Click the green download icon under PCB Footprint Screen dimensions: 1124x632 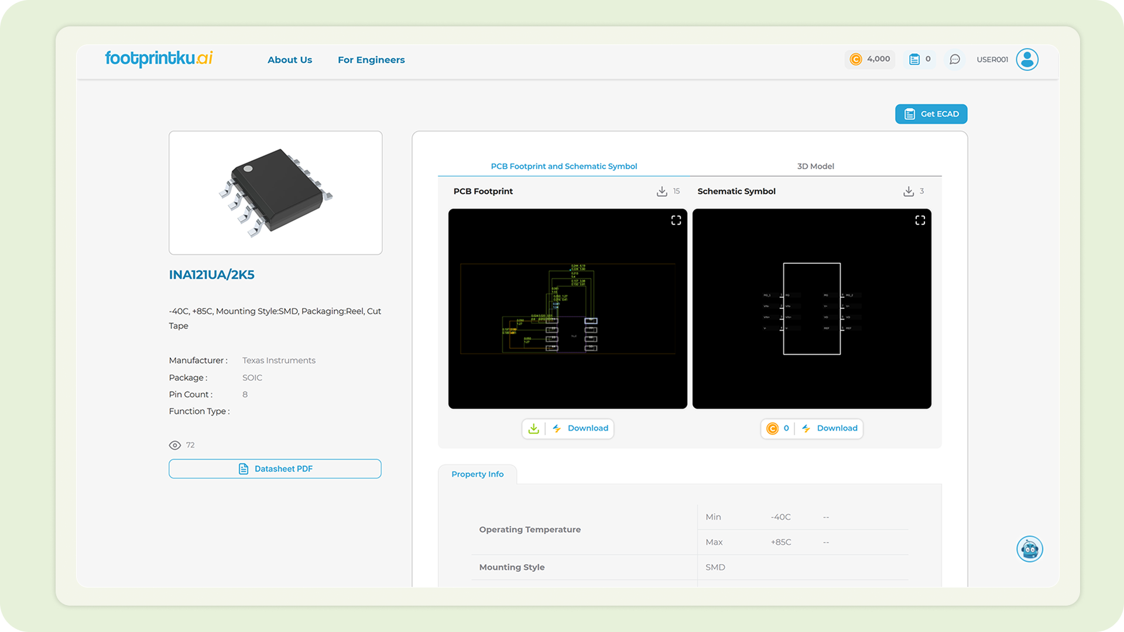[533, 428]
